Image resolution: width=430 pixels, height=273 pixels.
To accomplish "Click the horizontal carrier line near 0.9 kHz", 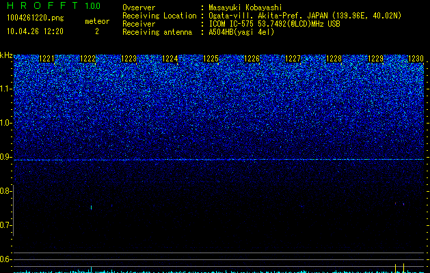I will (x=219, y=160).
